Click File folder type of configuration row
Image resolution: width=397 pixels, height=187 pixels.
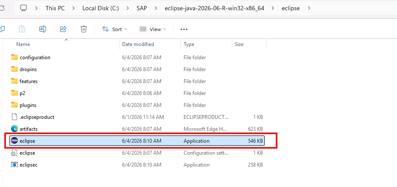click(x=195, y=58)
